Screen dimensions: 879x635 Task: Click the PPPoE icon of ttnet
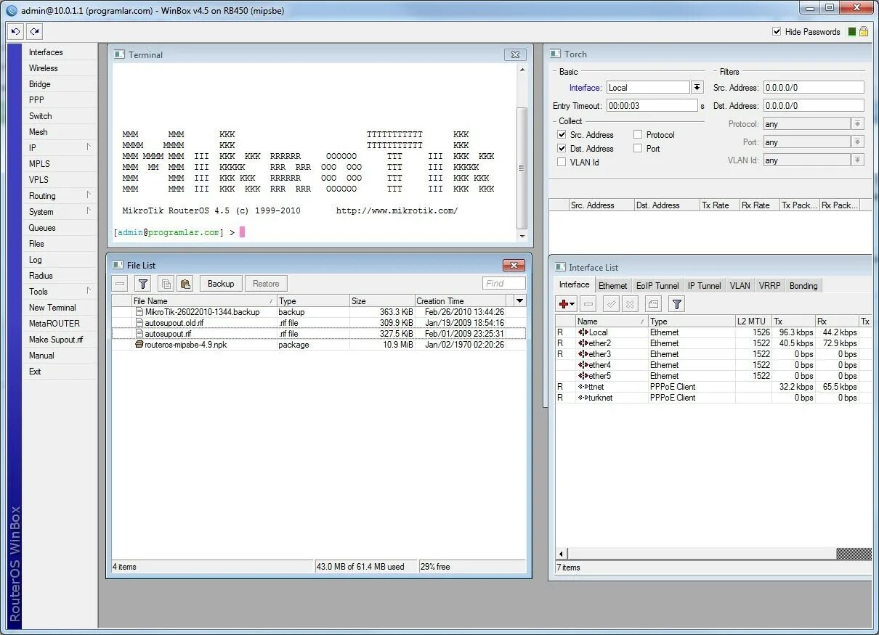click(x=583, y=387)
